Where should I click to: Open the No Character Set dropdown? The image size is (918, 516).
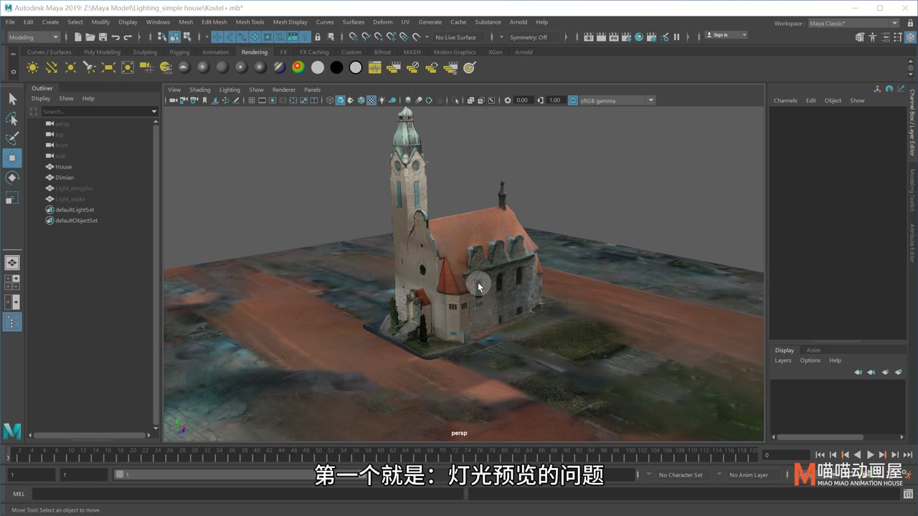(x=683, y=474)
